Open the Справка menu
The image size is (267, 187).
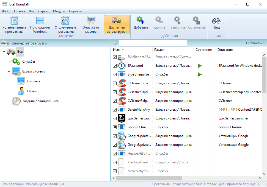(x=75, y=11)
